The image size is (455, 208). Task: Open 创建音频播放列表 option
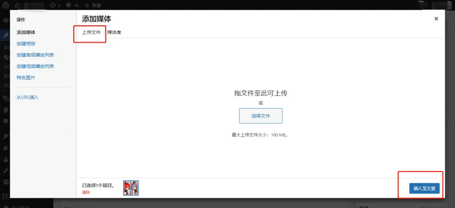pos(36,55)
